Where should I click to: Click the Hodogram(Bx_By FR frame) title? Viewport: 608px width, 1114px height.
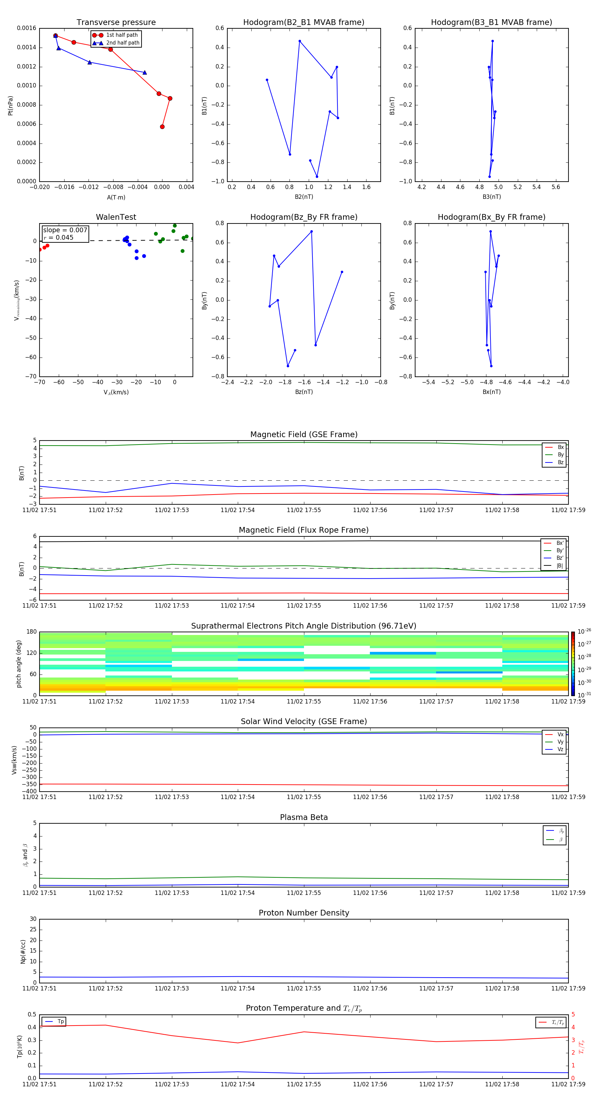[491, 217]
